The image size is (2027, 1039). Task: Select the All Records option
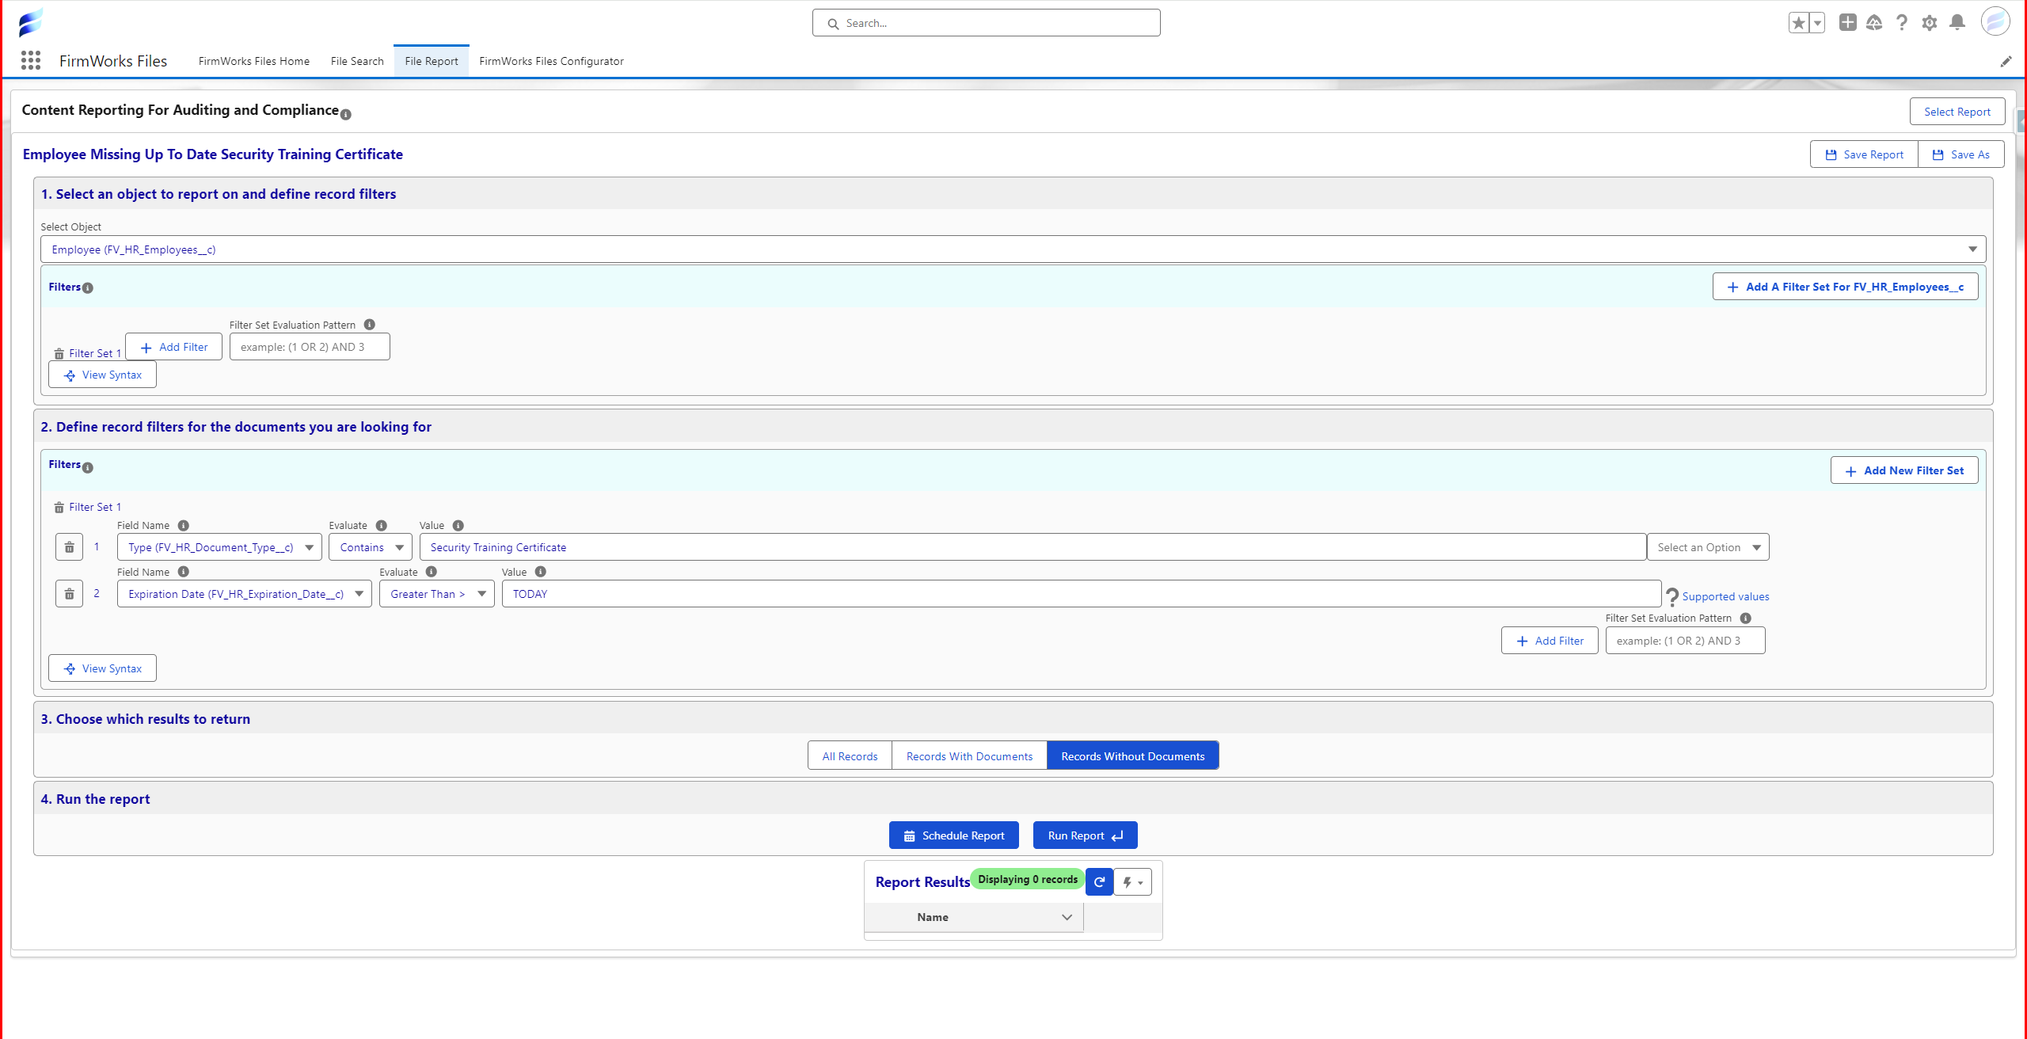point(850,755)
